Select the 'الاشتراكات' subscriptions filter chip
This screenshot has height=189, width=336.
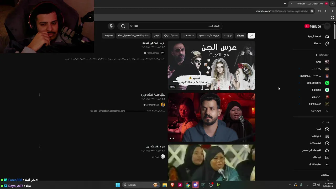108,36
